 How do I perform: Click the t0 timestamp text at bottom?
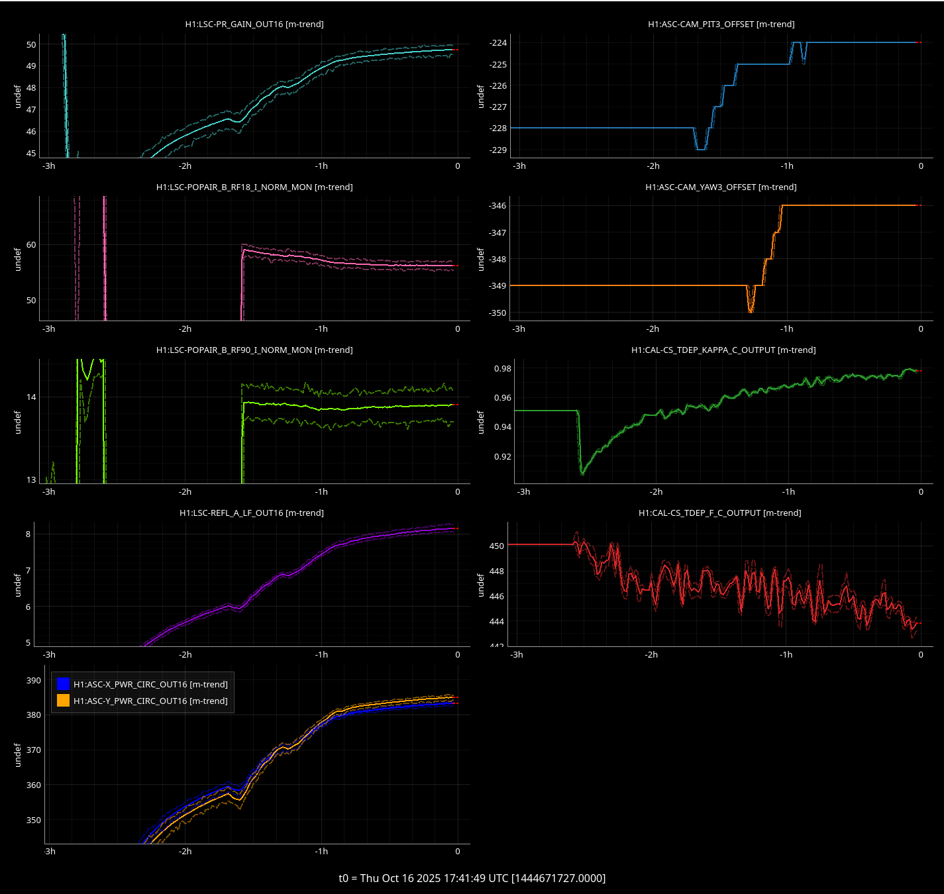472,878
